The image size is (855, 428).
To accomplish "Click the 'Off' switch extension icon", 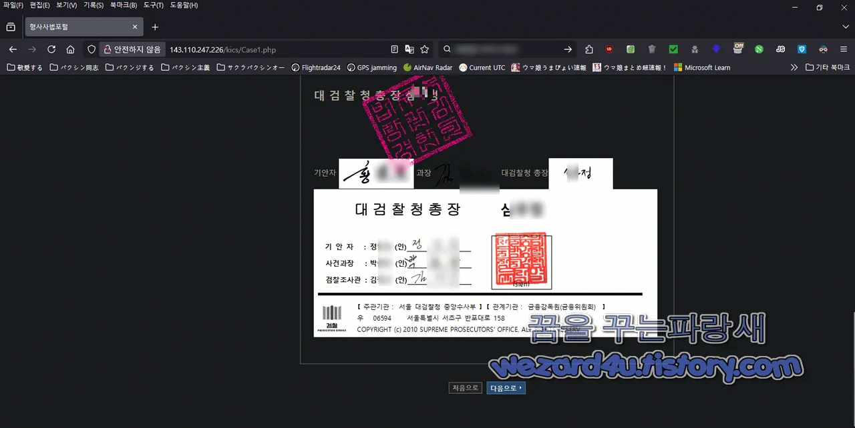I will (x=738, y=49).
